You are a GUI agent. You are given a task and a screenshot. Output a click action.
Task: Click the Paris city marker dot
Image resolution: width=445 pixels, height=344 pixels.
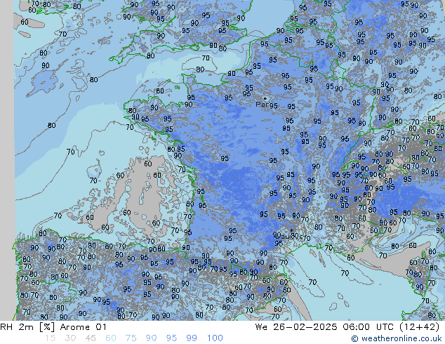click(x=265, y=99)
